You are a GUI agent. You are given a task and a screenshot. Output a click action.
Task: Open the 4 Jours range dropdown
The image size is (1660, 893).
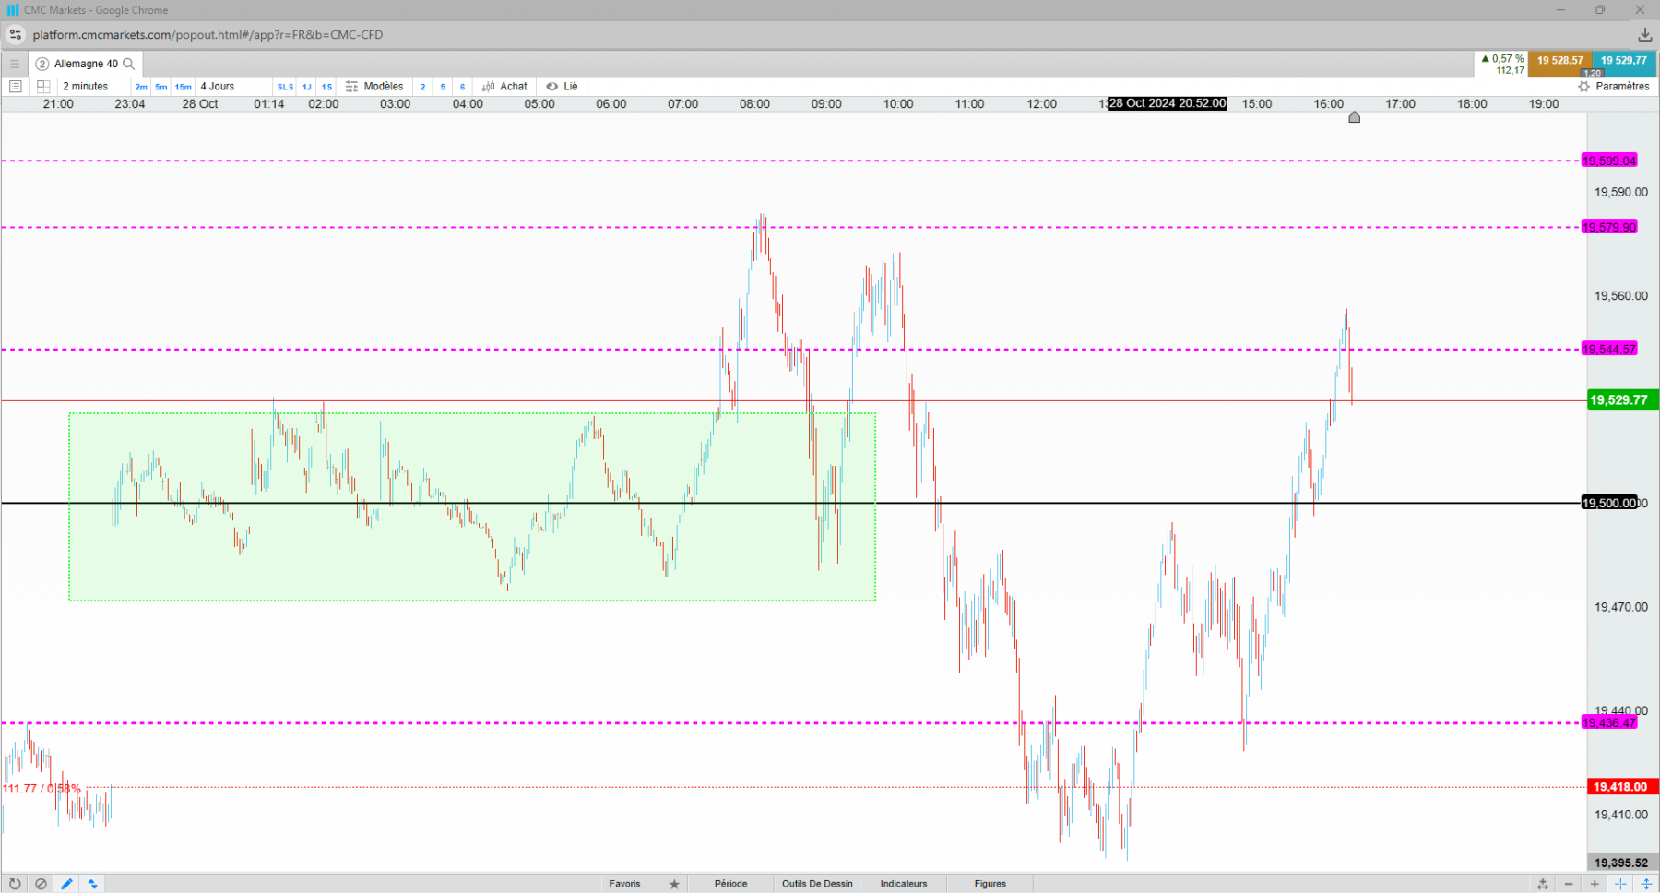[218, 87]
